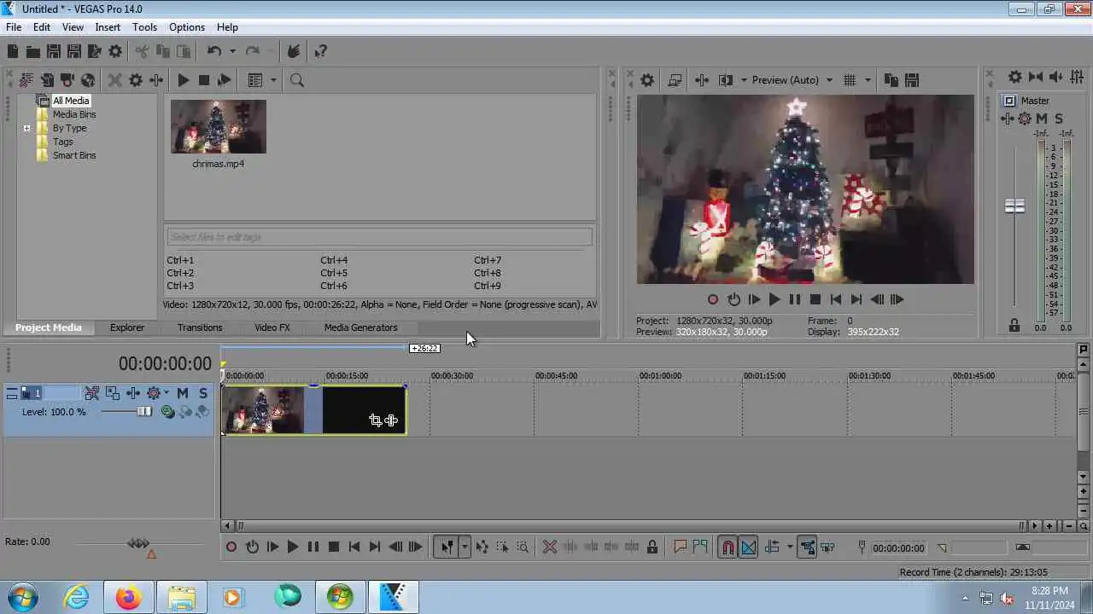Open the File menu
This screenshot has width=1093, height=614.
(x=14, y=27)
